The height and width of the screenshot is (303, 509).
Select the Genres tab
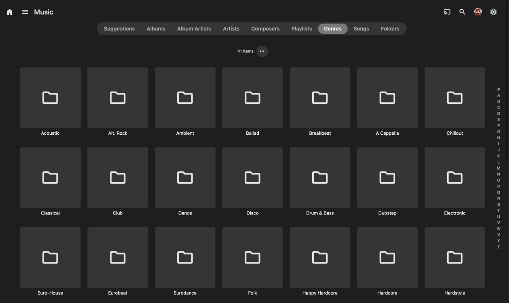pyautogui.click(x=333, y=29)
